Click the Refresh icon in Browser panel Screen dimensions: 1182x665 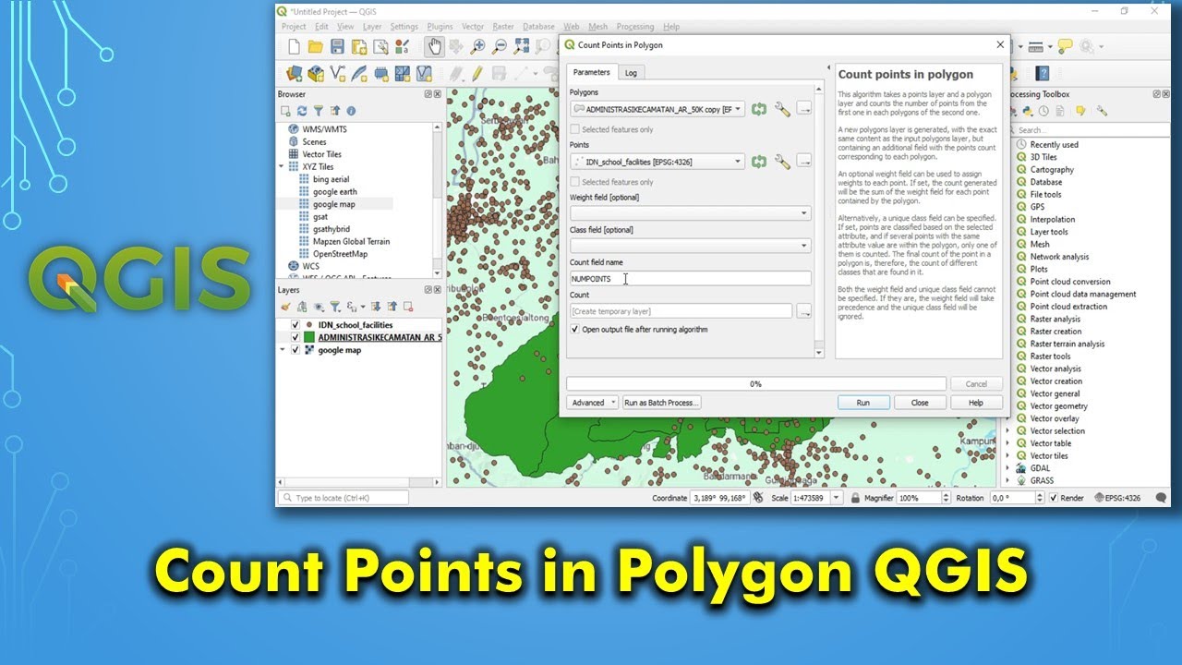tap(302, 111)
